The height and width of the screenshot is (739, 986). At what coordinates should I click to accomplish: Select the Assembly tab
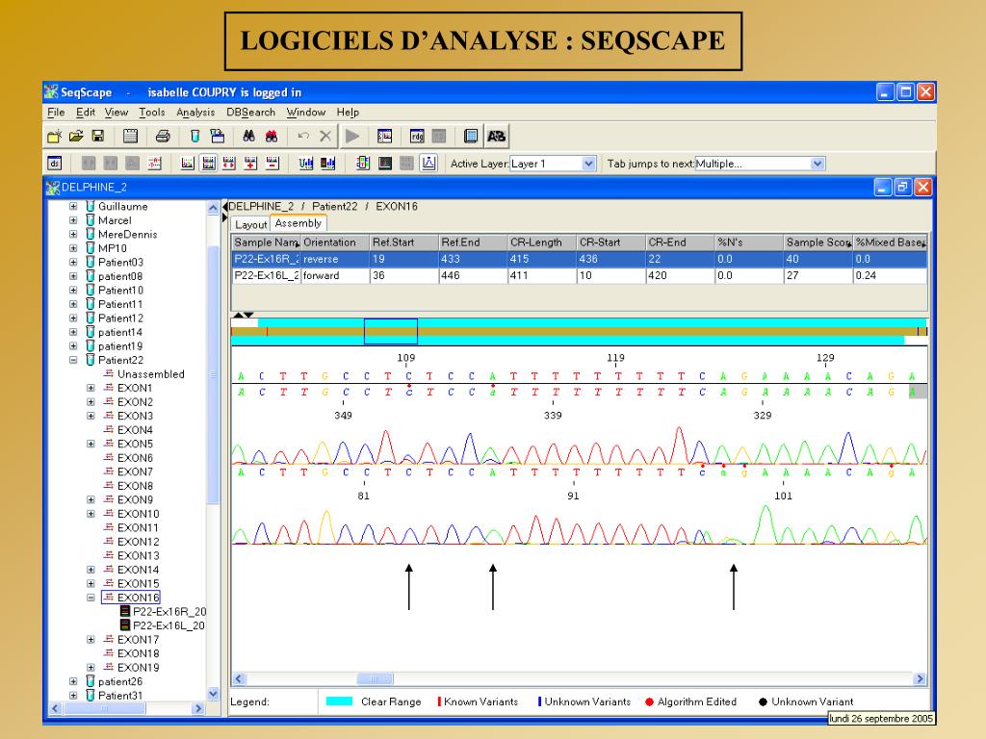tap(298, 223)
